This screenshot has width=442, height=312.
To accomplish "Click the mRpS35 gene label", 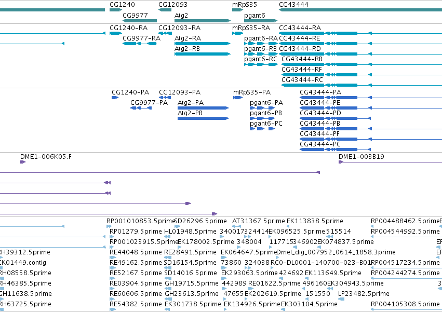I will pos(245,5).
